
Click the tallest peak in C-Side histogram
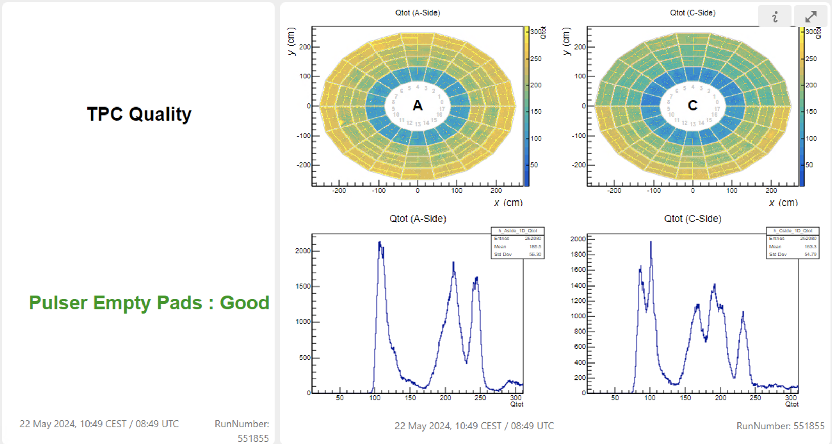[x=651, y=242]
